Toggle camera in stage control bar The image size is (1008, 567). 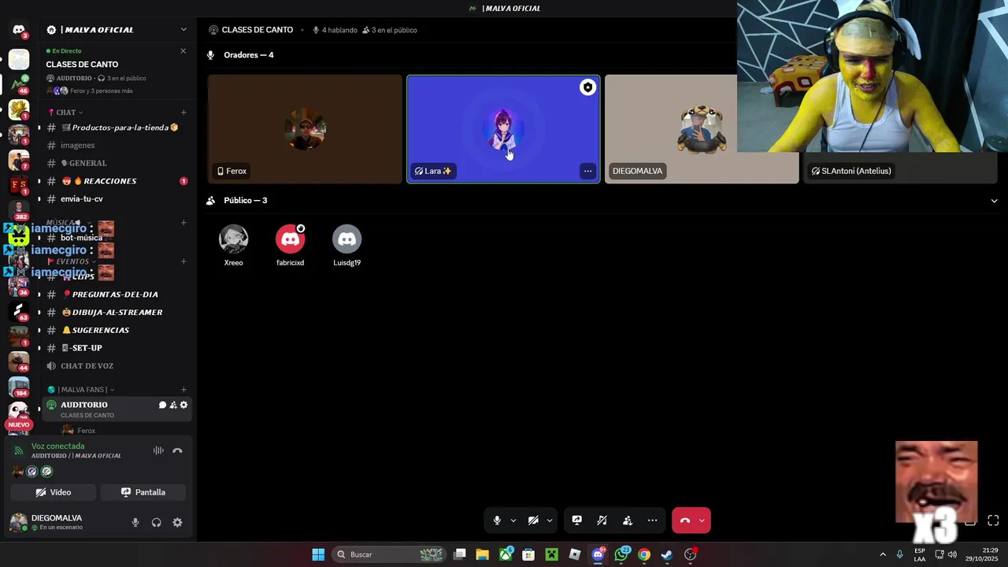pos(533,521)
